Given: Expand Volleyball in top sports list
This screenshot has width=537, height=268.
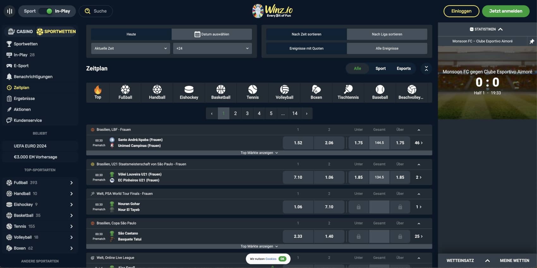Looking at the screenshot, I should 71,237.
